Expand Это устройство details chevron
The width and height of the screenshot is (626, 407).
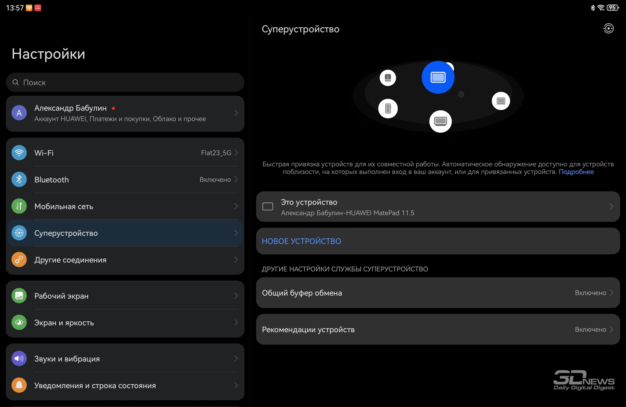tap(611, 207)
